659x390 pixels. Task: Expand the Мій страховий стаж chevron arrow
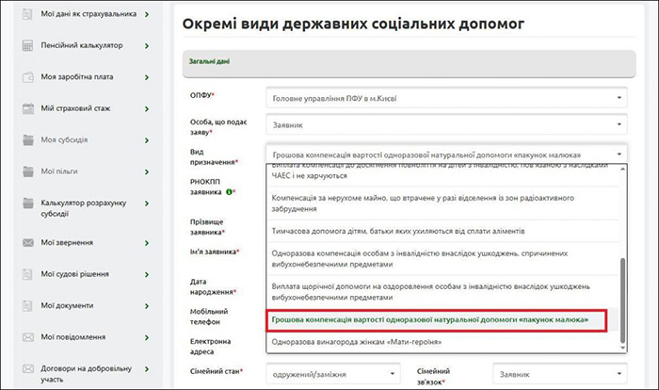pyautogui.click(x=147, y=109)
